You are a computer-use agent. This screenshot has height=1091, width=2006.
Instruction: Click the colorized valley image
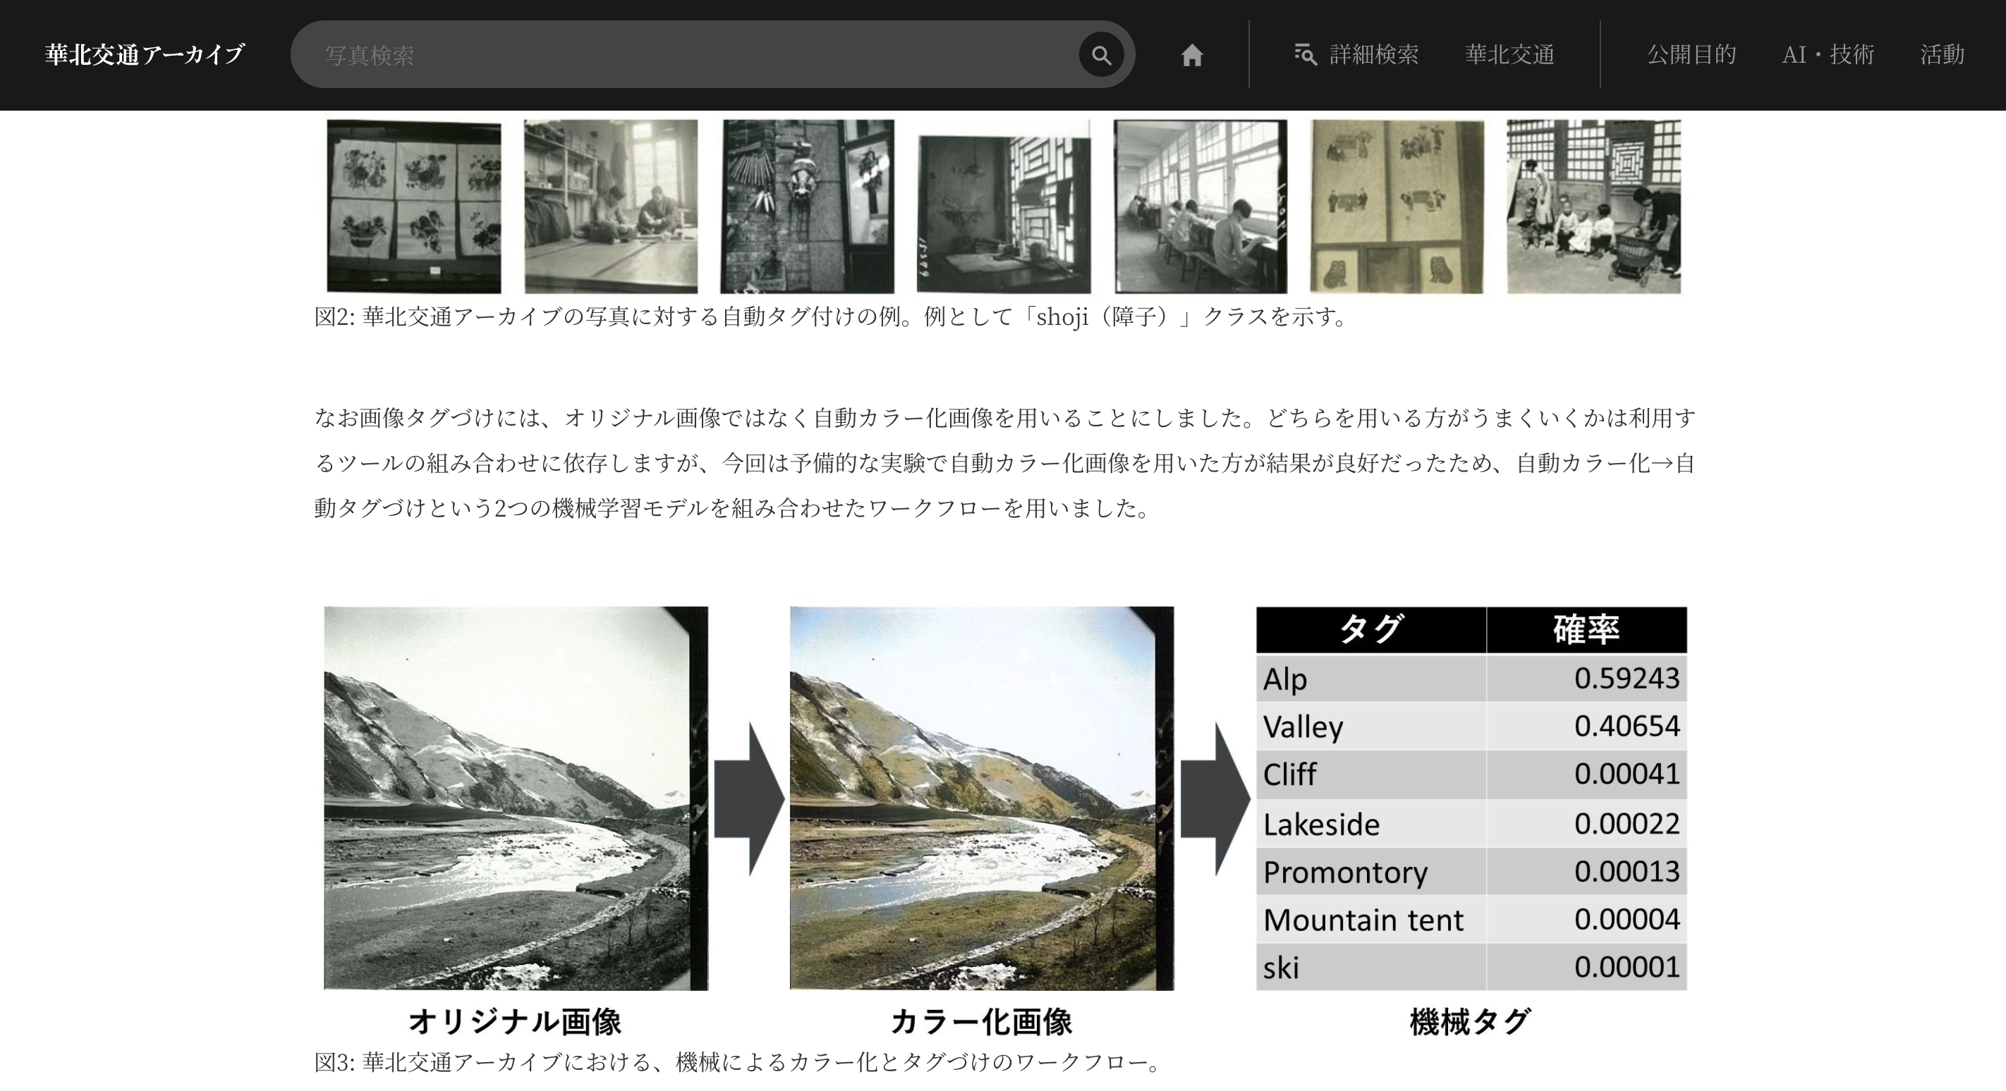pos(981,798)
